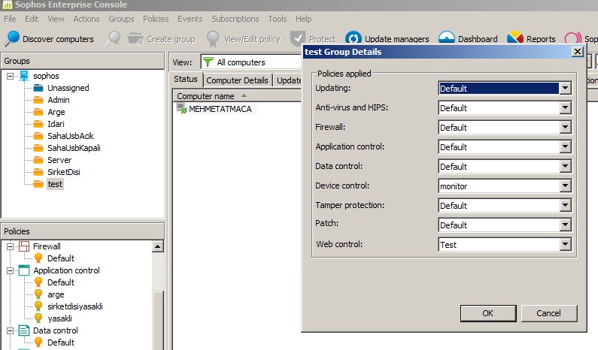Click the Create group toolbar icon
Viewport: 598px width, 350px height.
coord(135,39)
